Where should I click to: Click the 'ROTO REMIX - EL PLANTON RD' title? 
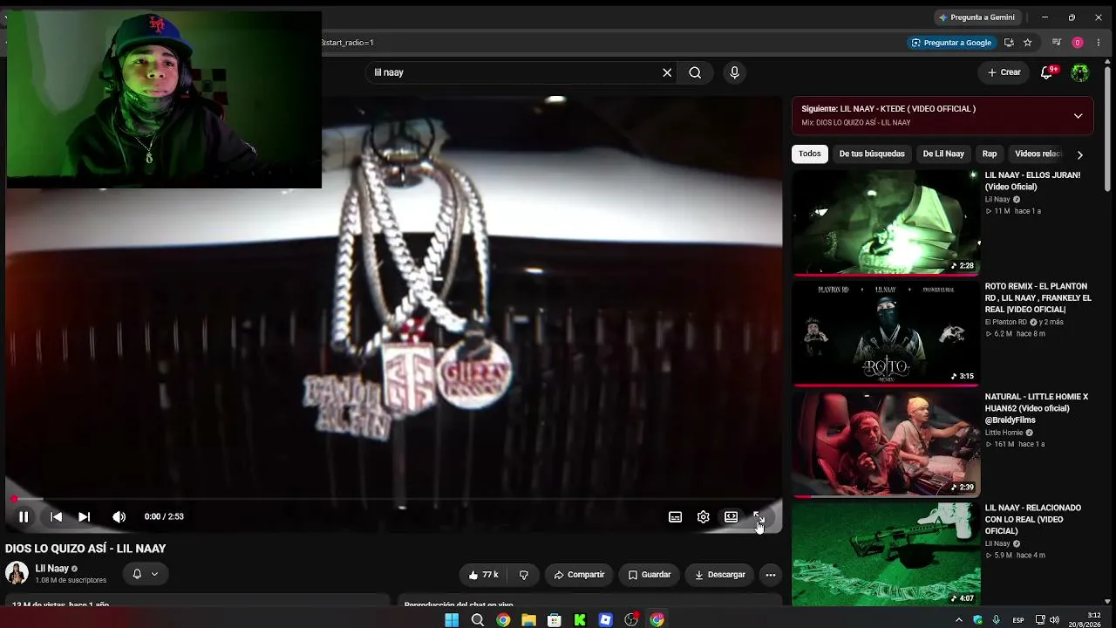1038,297
